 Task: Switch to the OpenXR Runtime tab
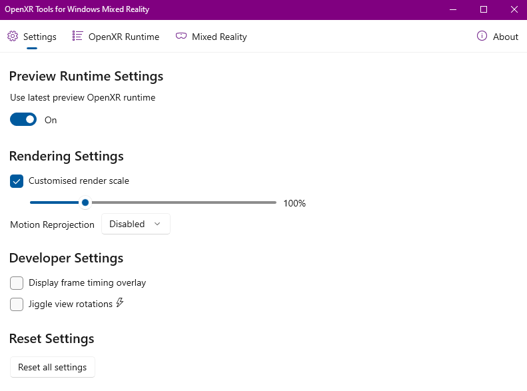click(116, 37)
